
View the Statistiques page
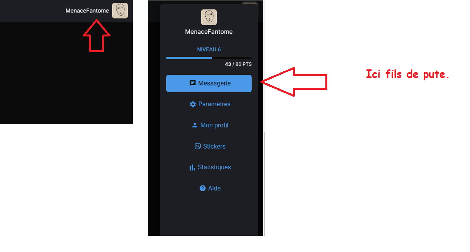[x=210, y=167]
